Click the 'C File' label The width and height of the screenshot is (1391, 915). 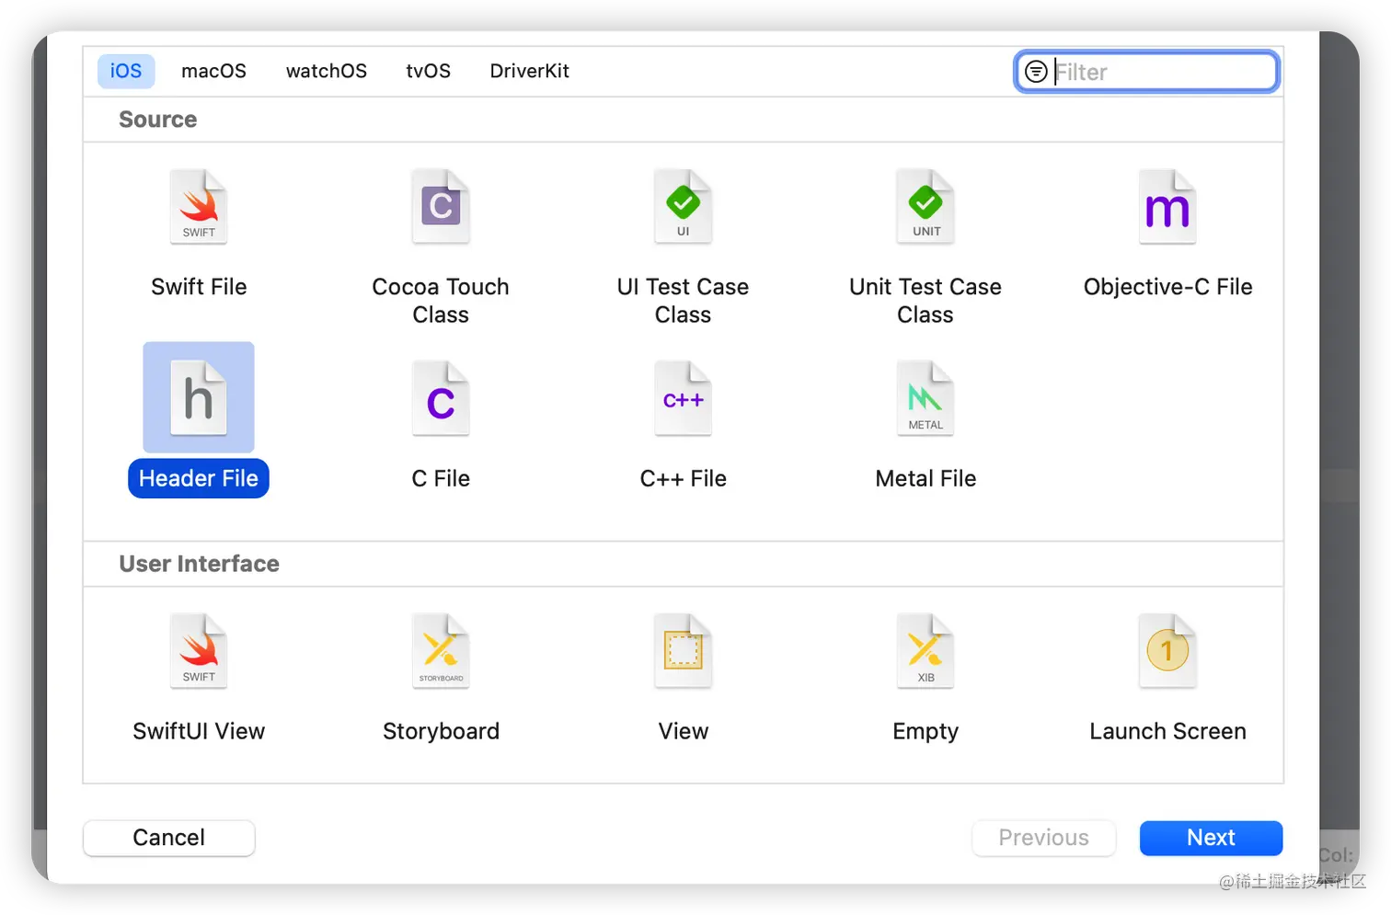tap(441, 478)
